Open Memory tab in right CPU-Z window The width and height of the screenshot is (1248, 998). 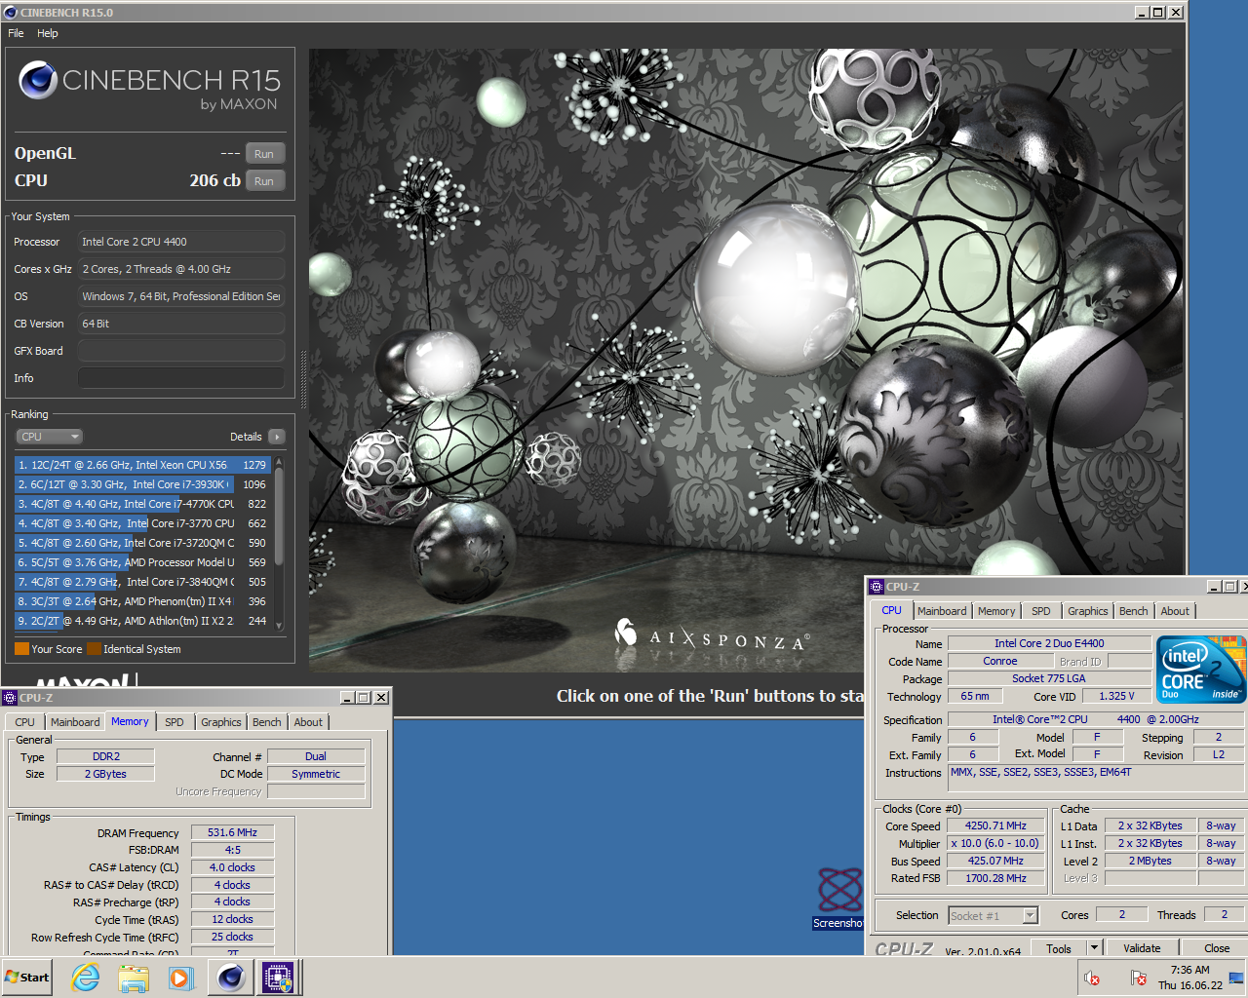coord(996,611)
